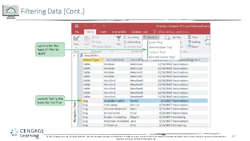Image resolution: width=250 pixels, height=141 pixels.
Task: Choose Contains "Dog" filter option
Action: click(x=157, y=52)
